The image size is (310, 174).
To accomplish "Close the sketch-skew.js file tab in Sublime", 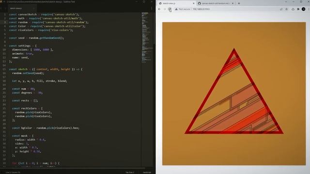I will click(34, 9).
